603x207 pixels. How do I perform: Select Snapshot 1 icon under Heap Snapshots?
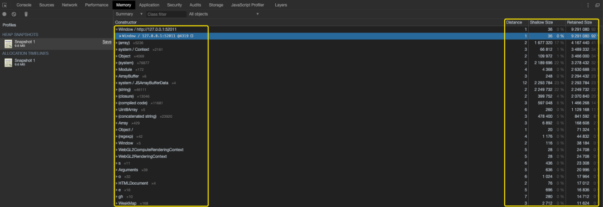tap(8, 44)
